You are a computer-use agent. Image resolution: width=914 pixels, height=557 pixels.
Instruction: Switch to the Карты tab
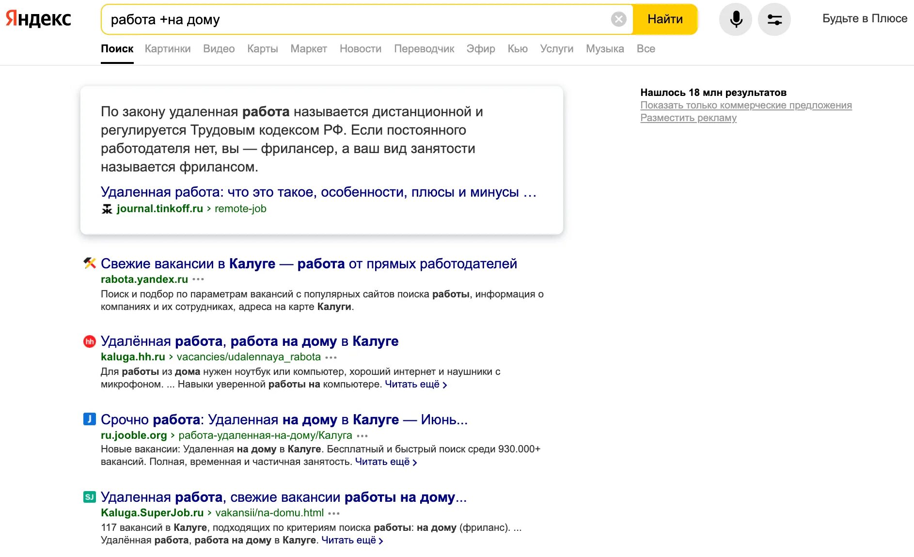point(263,48)
